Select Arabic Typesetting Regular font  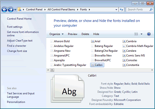coord(68,65)
